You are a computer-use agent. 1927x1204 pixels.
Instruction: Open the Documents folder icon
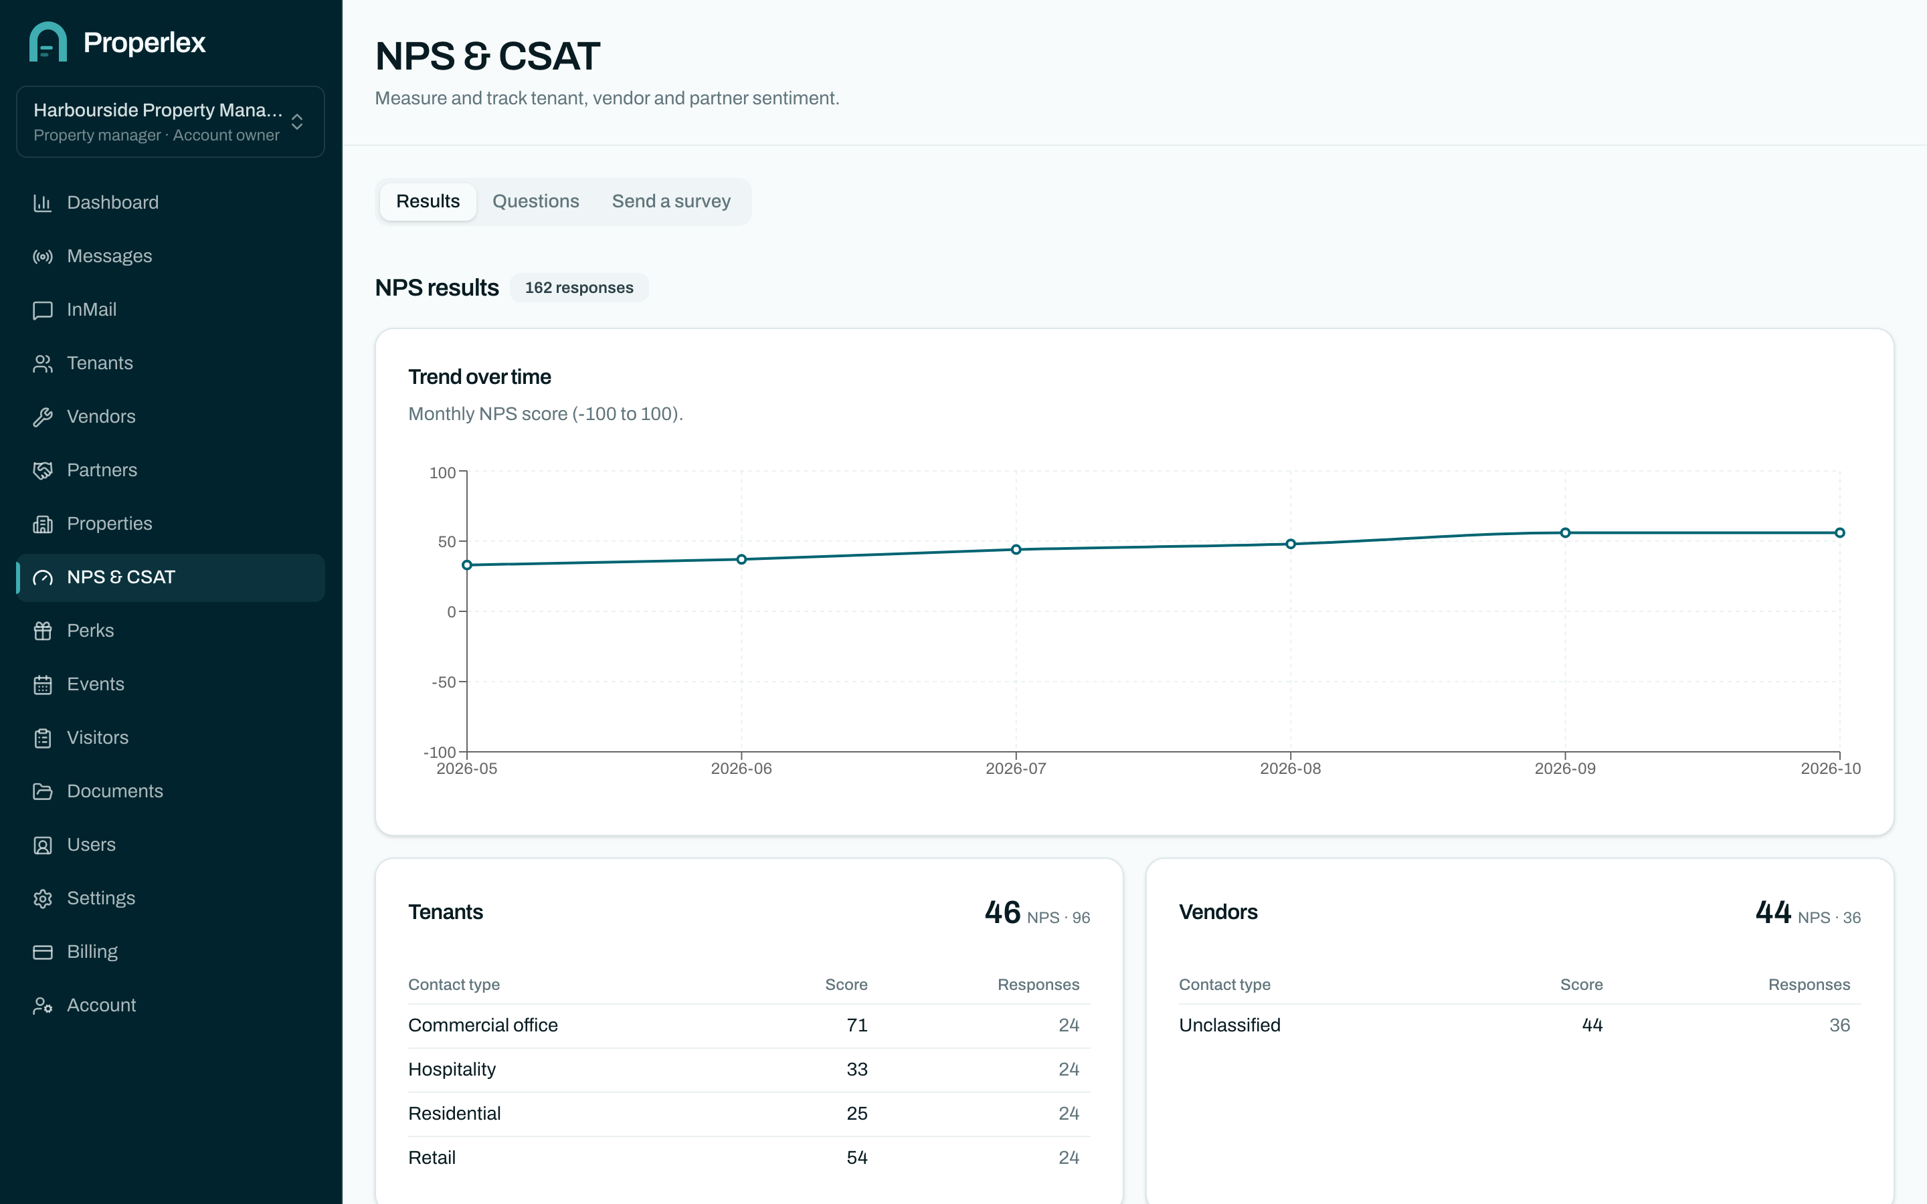point(42,791)
